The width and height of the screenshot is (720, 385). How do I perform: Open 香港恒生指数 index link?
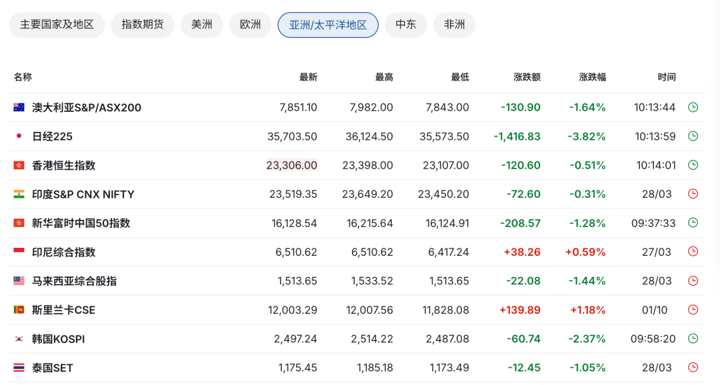63,165
